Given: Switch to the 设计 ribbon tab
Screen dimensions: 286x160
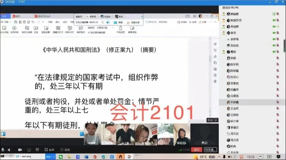Looking at the screenshot, I should coord(65,22).
